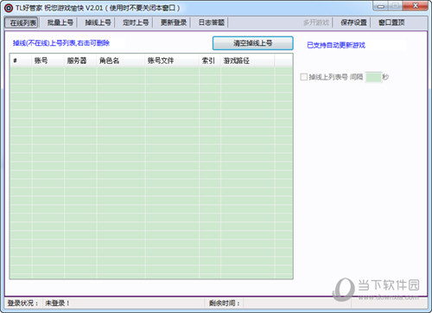Image resolution: width=432 pixels, height=313 pixels.
Task: Click the 角色名 column header
Action: (121, 61)
